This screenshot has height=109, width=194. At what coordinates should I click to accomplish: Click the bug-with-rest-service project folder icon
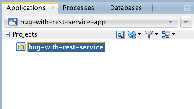(x=21, y=47)
